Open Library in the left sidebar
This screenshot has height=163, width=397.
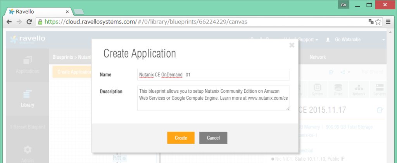[28, 98]
